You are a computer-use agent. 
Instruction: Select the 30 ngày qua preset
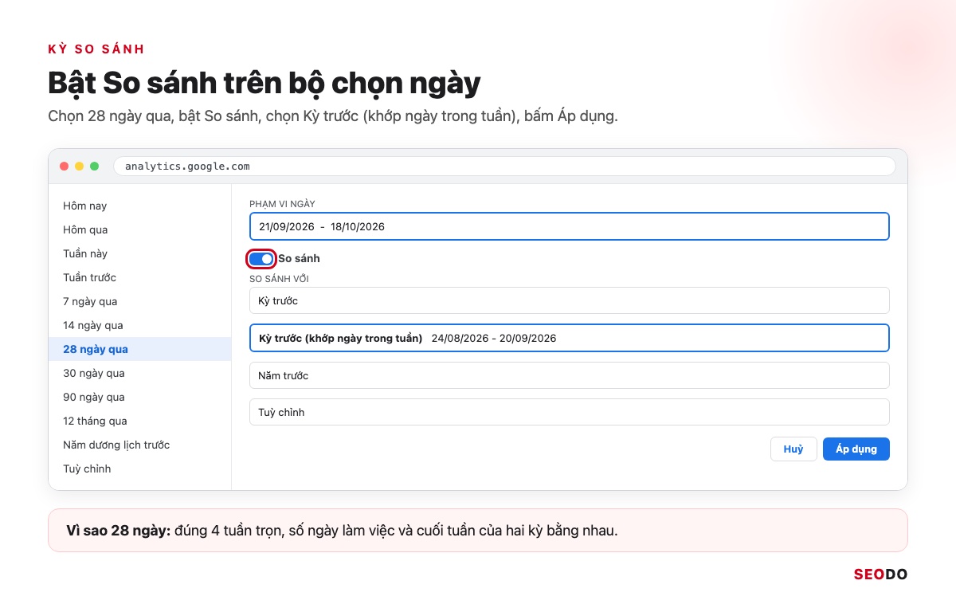pos(139,373)
